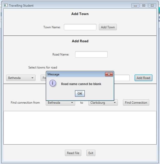160x164 pixels.
Task: Click the Exit button
Action: pyautogui.click(x=91, y=153)
